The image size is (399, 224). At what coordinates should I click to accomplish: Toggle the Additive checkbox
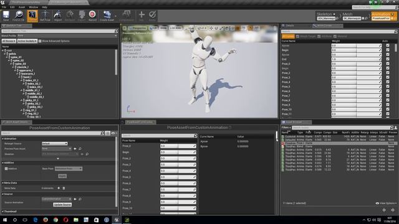(6, 169)
